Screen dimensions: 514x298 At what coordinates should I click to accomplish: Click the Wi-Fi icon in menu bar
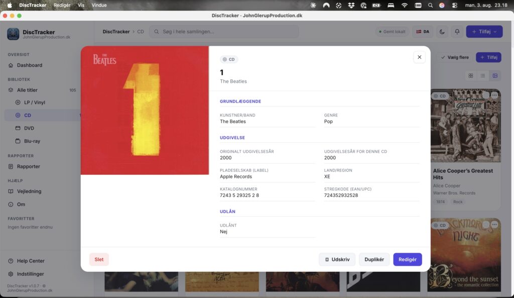(x=405, y=5)
